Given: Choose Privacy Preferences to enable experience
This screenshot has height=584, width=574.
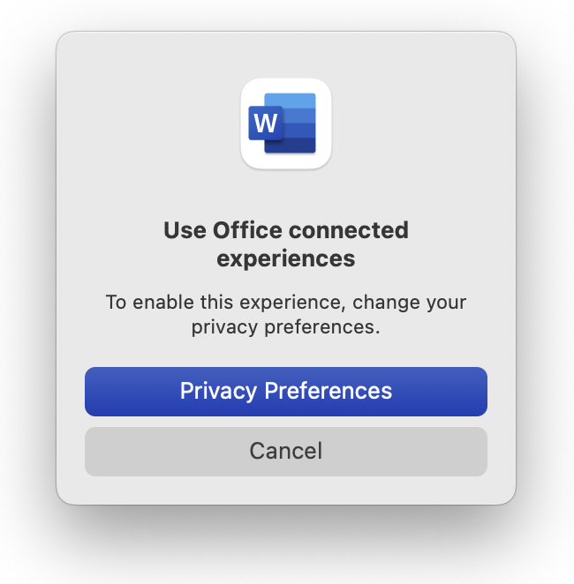Looking at the screenshot, I should 286,391.
